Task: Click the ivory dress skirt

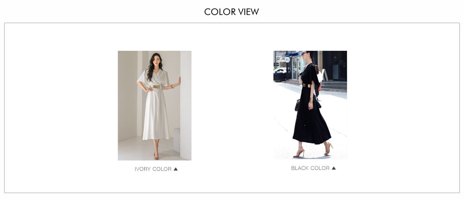Action: [x=156, y=115]
